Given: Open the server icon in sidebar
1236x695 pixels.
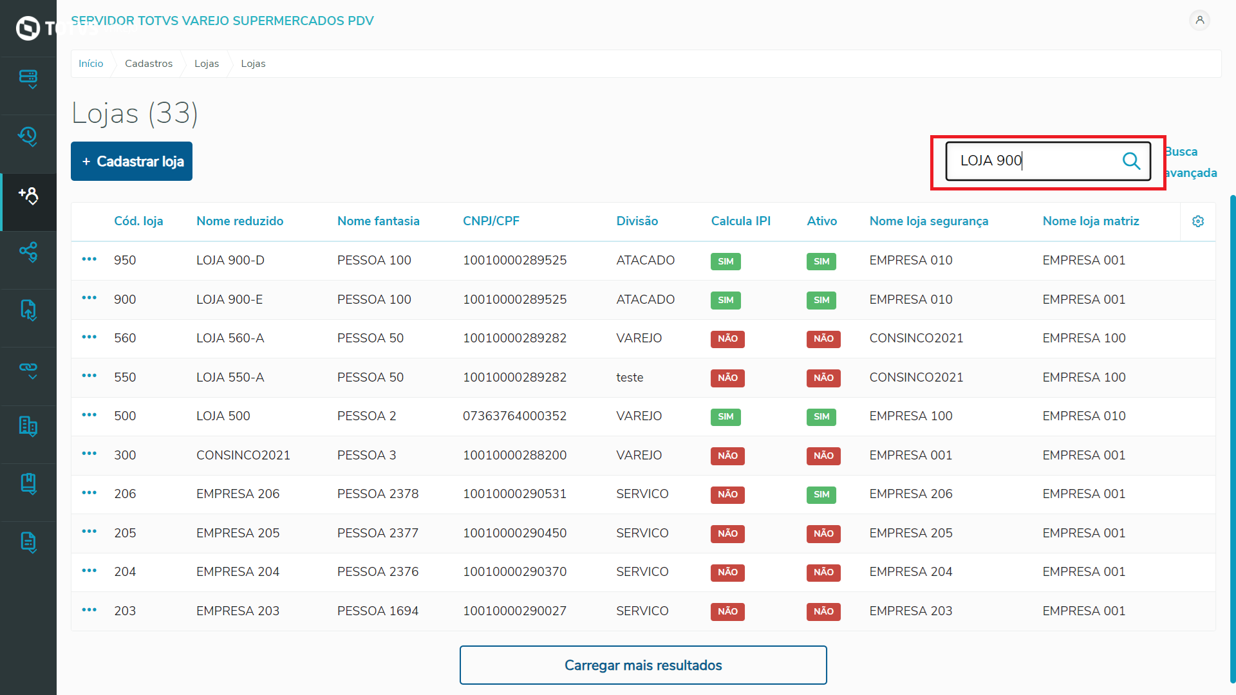Looking at the screenshot, I should (x=28, y=79).
